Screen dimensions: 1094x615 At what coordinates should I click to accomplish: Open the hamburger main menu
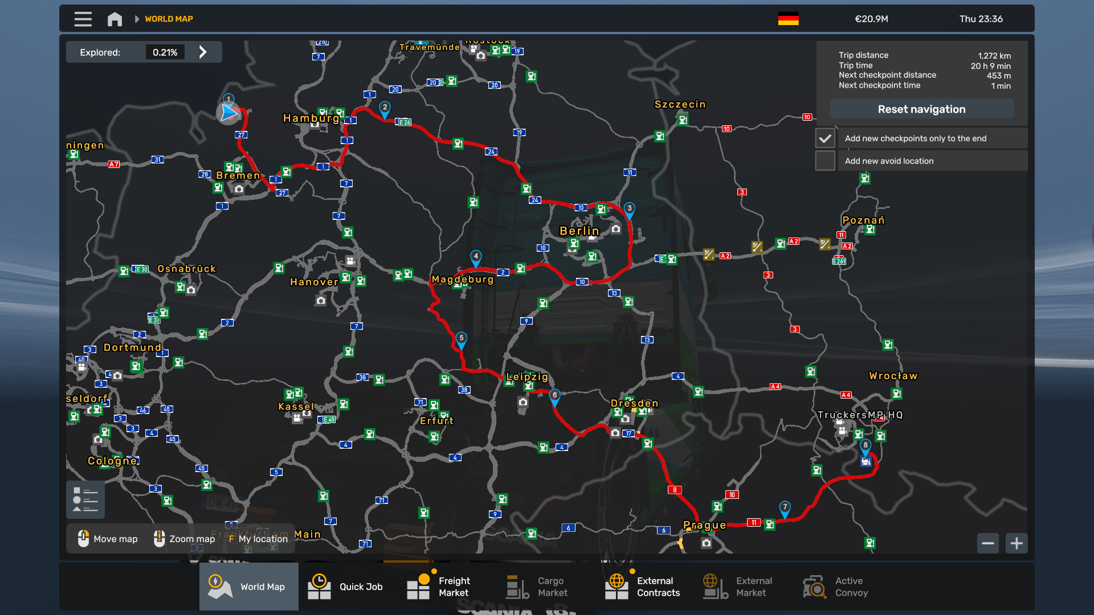point(83,19)
